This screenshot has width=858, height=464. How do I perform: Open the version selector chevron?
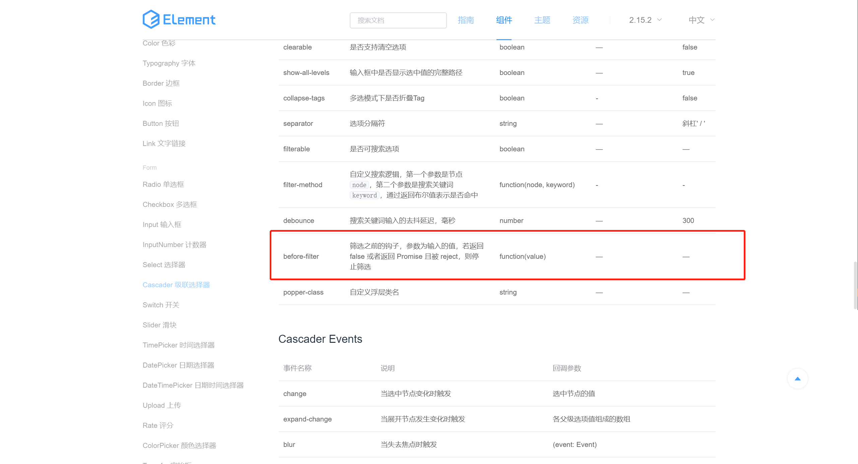pyautogui.click(x=660, y=20)
